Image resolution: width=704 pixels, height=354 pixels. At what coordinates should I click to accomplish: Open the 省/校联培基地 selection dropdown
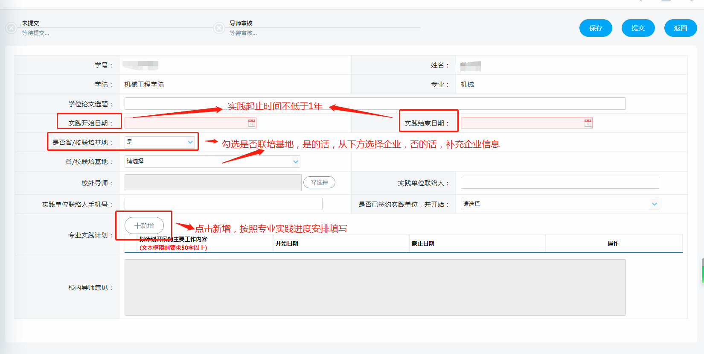coord(295,161)
